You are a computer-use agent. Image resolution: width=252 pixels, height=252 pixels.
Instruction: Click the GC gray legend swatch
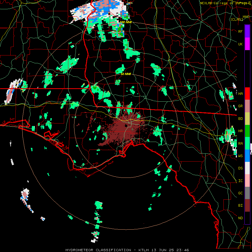click(x=247, y=193)
